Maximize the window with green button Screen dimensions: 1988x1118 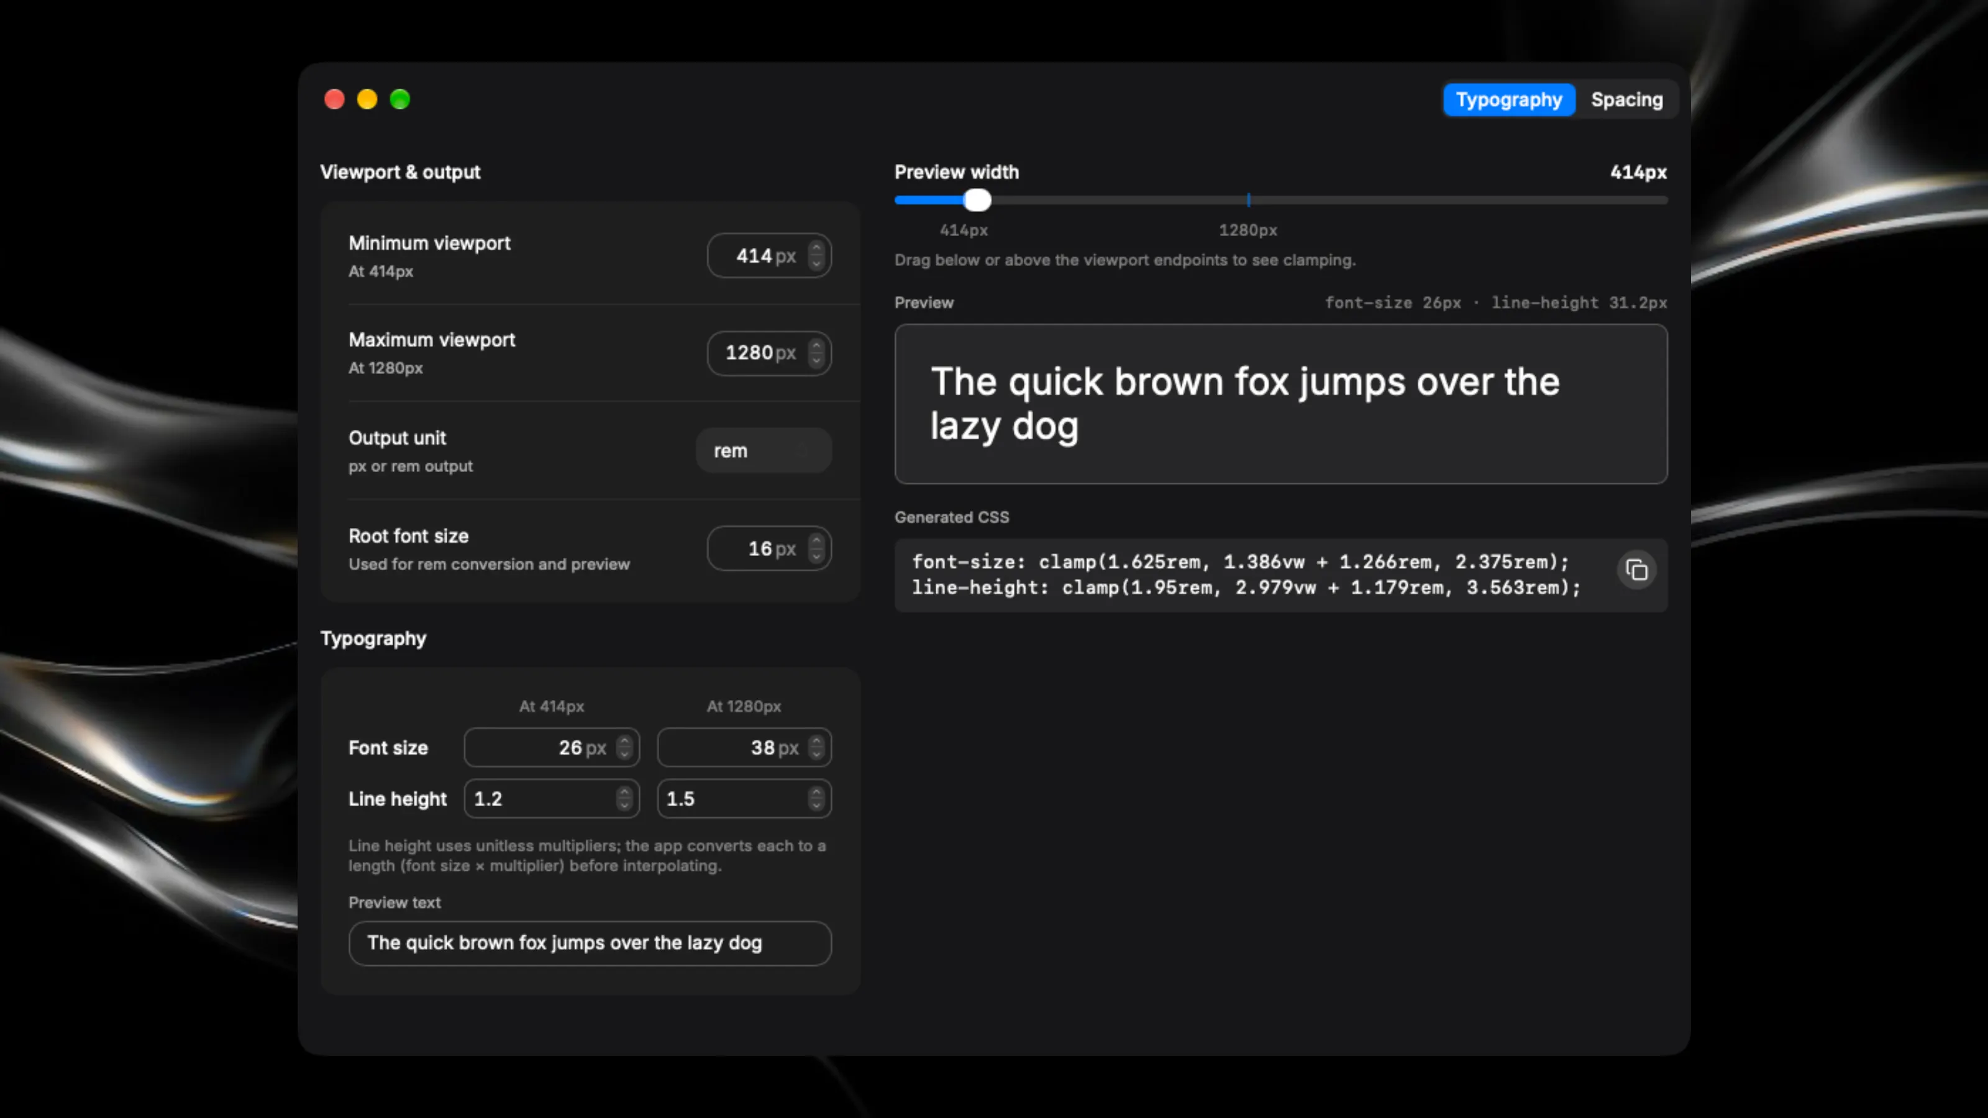[x=399, y=99]
